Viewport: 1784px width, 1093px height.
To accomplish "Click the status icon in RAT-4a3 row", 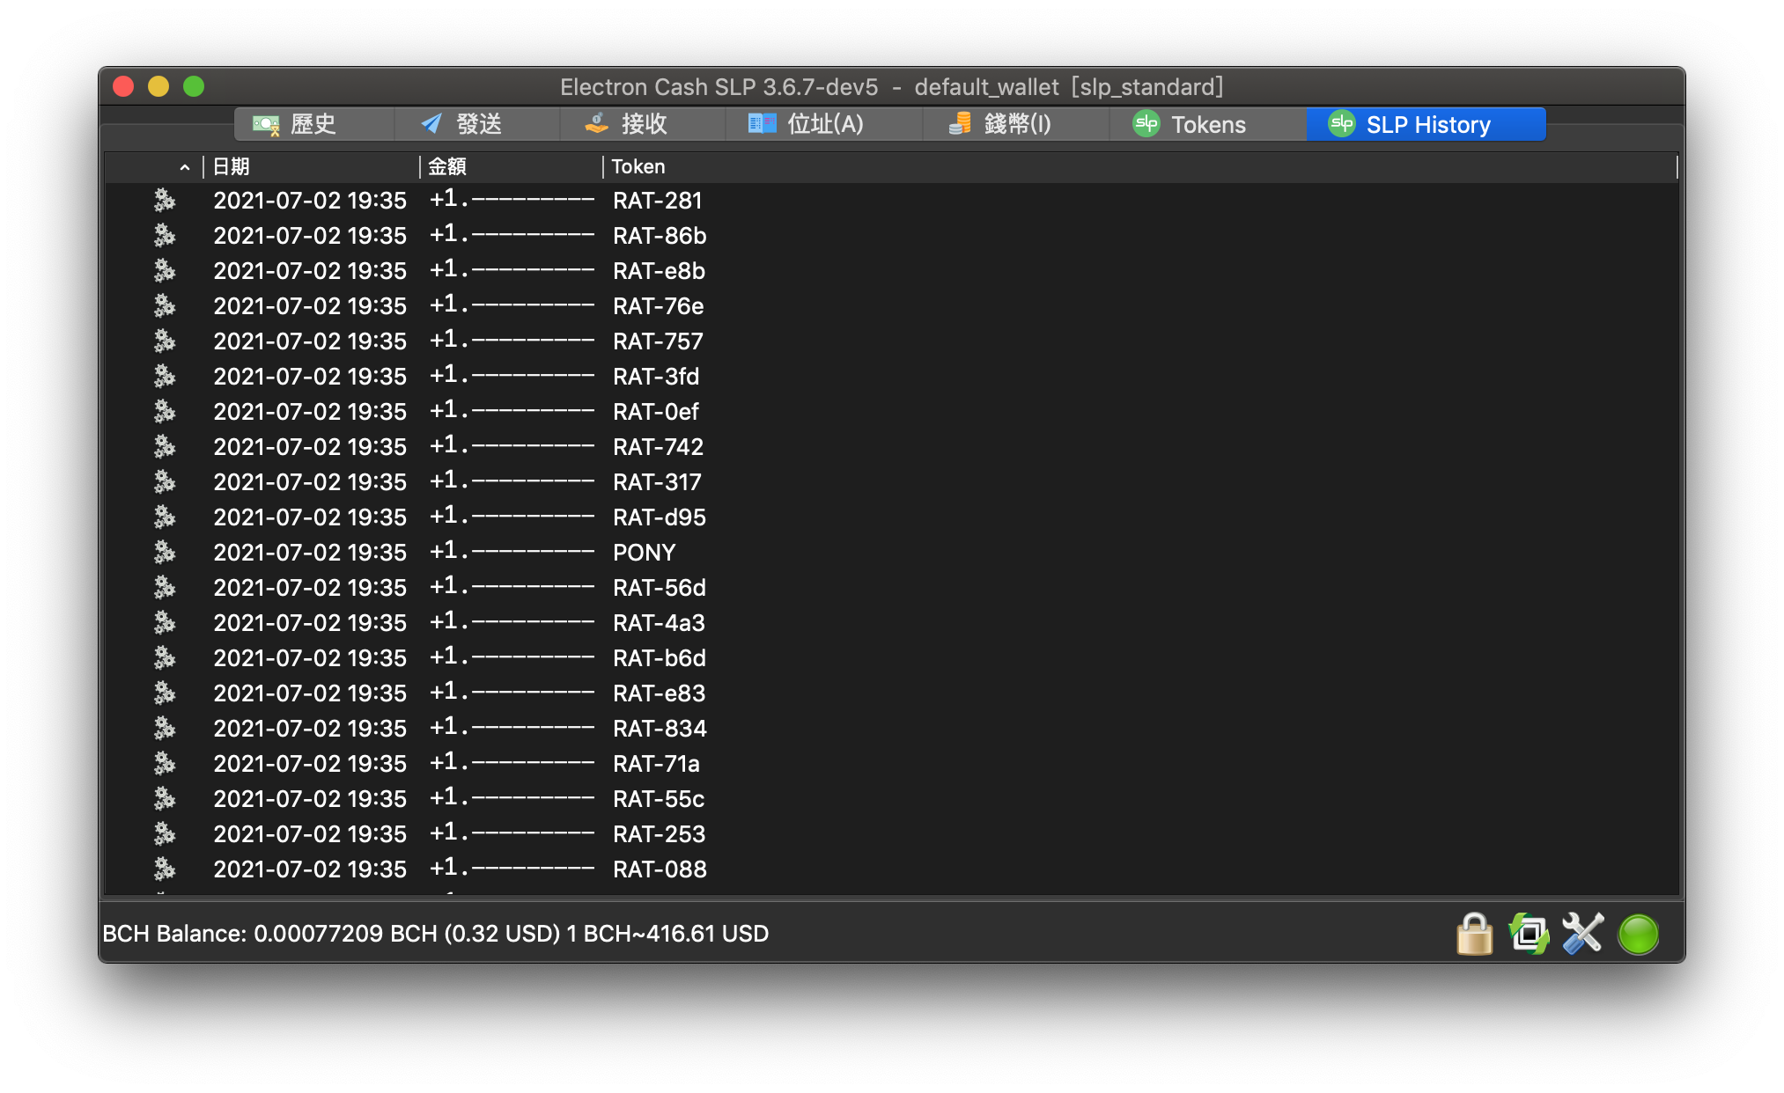I will tap(165, 623).
